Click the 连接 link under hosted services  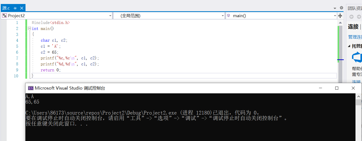coord(356,82)
